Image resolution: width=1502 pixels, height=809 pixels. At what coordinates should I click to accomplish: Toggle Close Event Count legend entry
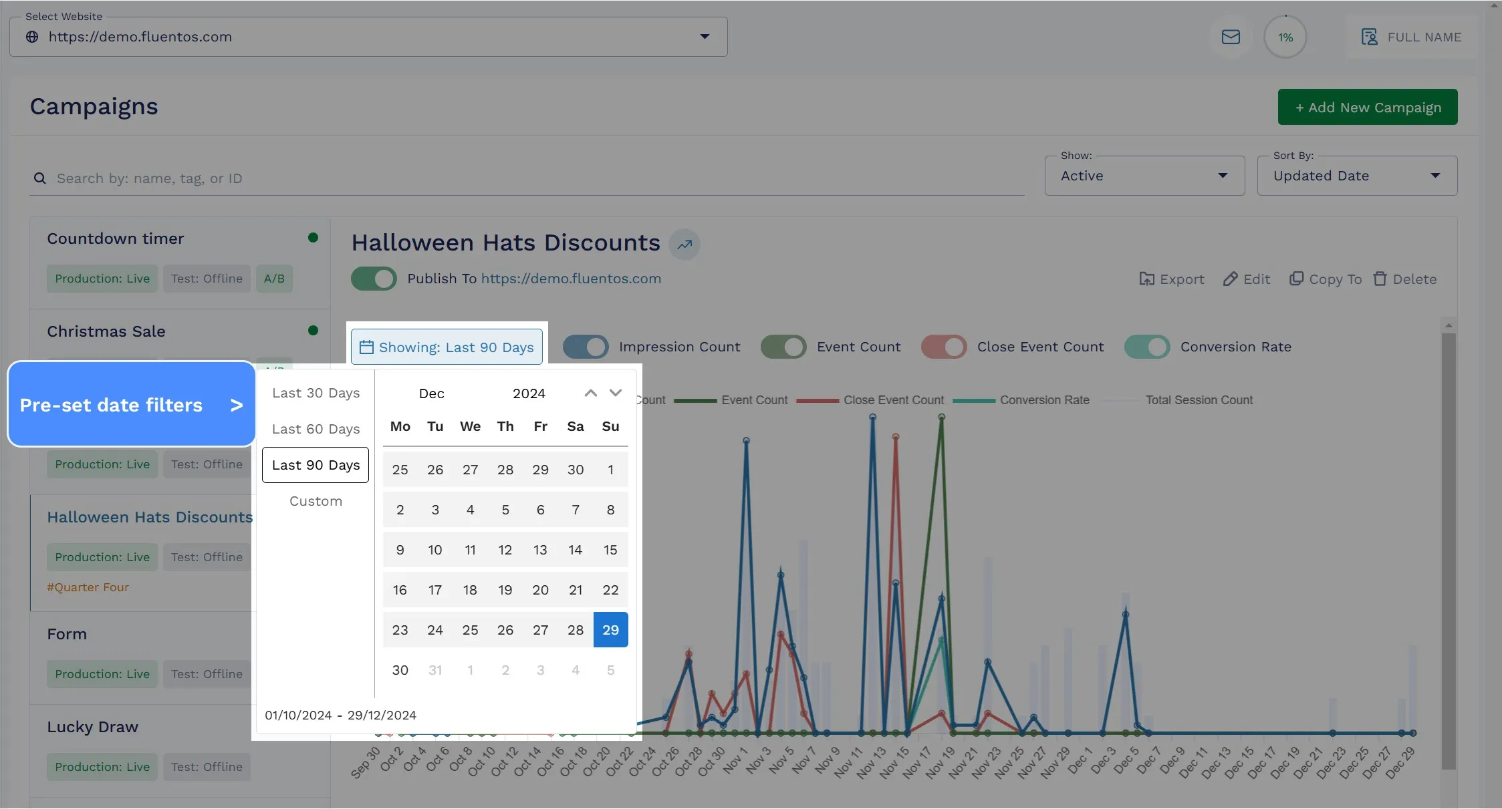click(870, 400)
